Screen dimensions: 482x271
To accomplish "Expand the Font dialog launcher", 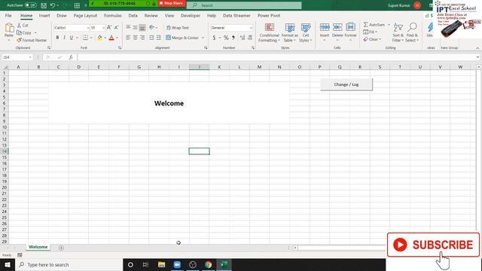I will [120, 48].
